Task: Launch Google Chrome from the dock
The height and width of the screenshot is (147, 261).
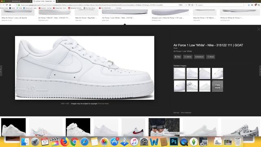Action: [x=74, y=142]
